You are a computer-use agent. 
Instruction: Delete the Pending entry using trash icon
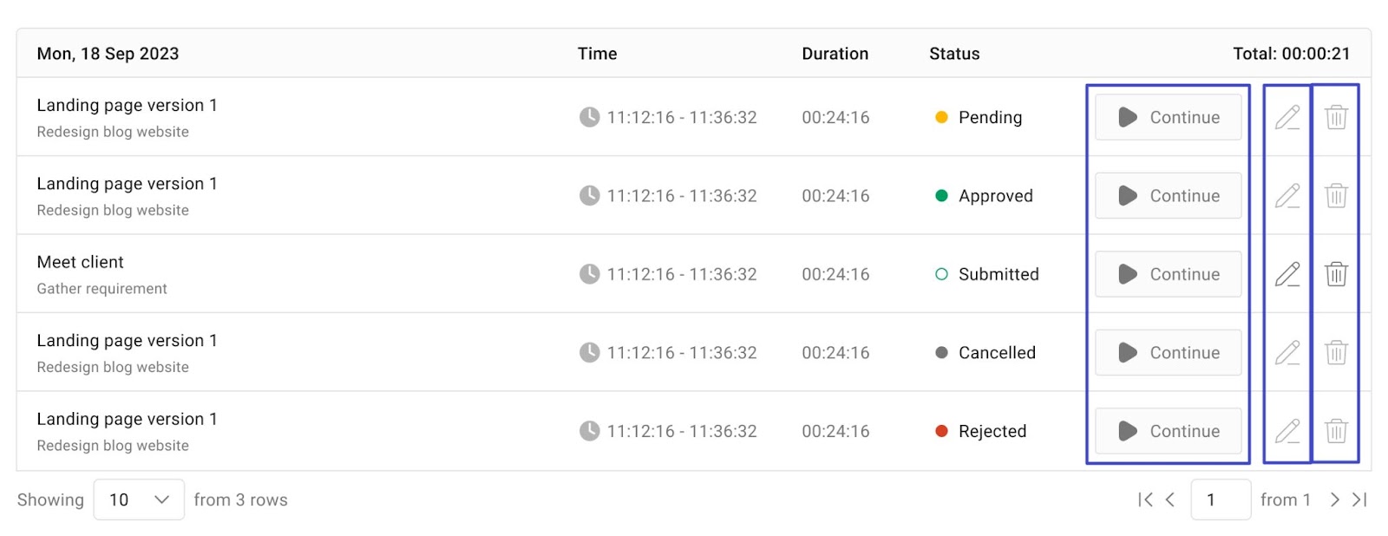(x=1336, y=117)
